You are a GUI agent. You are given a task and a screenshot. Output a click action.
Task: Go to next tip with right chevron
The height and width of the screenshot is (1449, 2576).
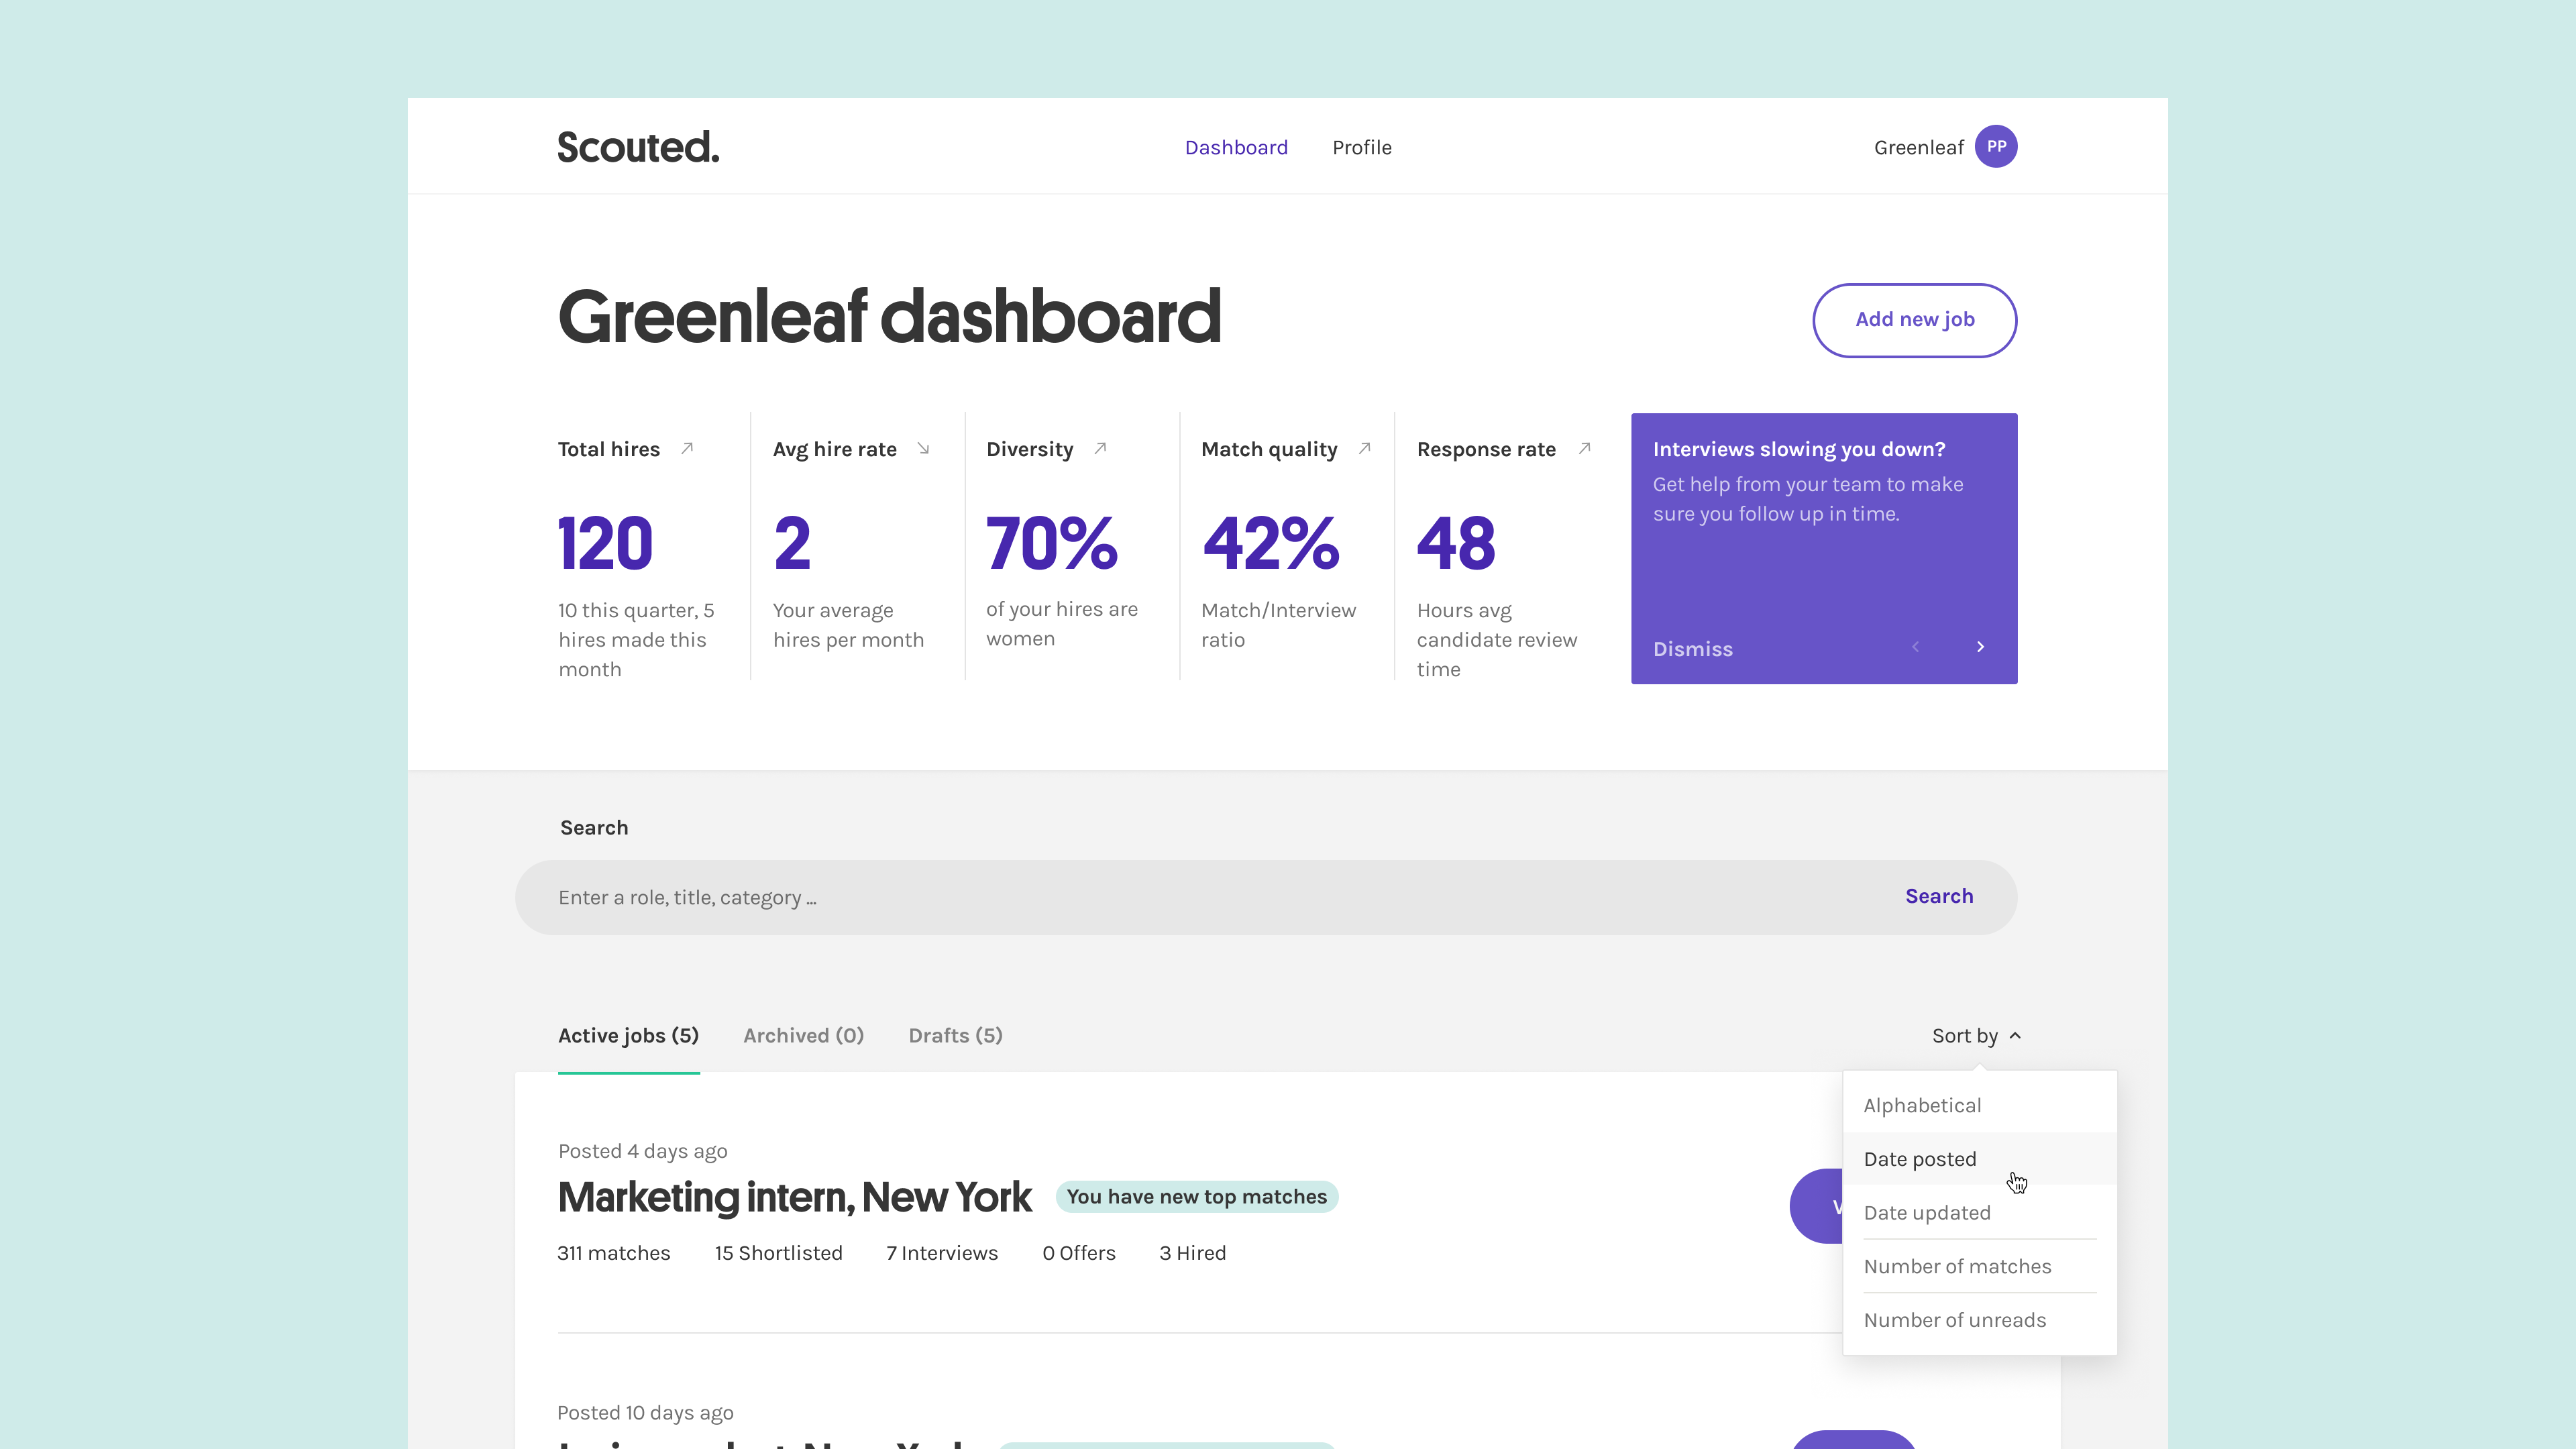[x=1980, y=647]
